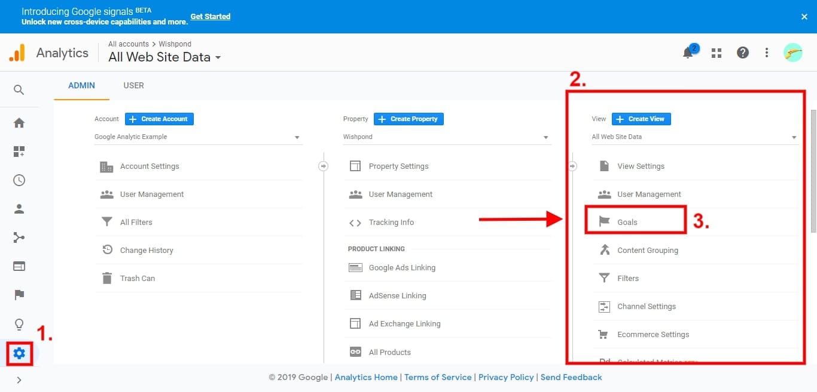
Task: Open Goals in the View column
Action: click(627, 222)
